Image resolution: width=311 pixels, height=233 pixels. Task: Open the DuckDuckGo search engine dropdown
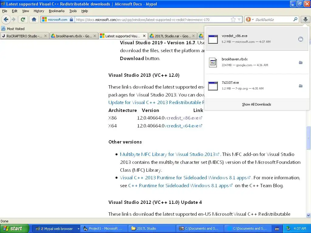click(x=249, y=19)
